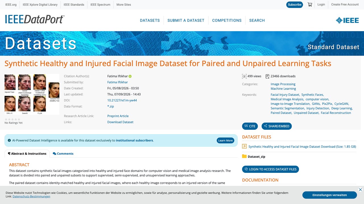Click the Einstellungen verwalten button

(x=330, y=195)
